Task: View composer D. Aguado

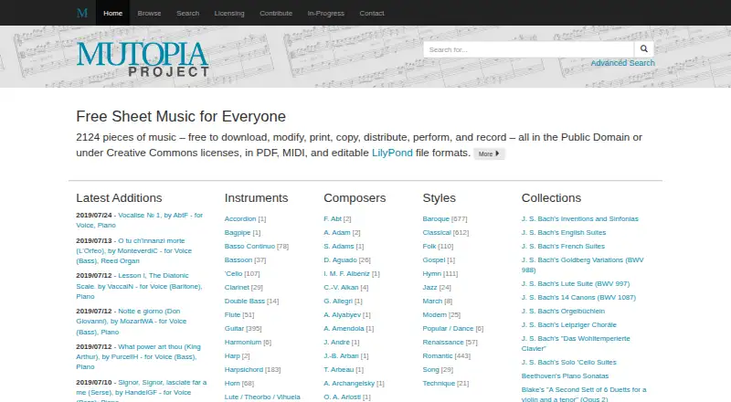Action: click(x=340, y=259)
